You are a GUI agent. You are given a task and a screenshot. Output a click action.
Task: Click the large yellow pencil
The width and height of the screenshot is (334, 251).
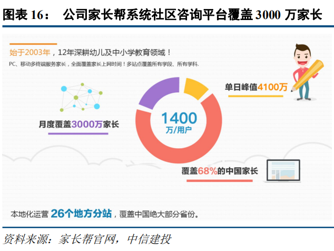click(308, 75)
